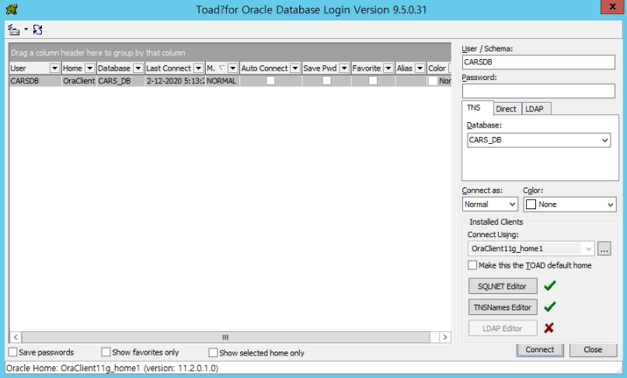
Task: Open the Auto Connect column filter dropdown
Action: [x=295, y=68]
